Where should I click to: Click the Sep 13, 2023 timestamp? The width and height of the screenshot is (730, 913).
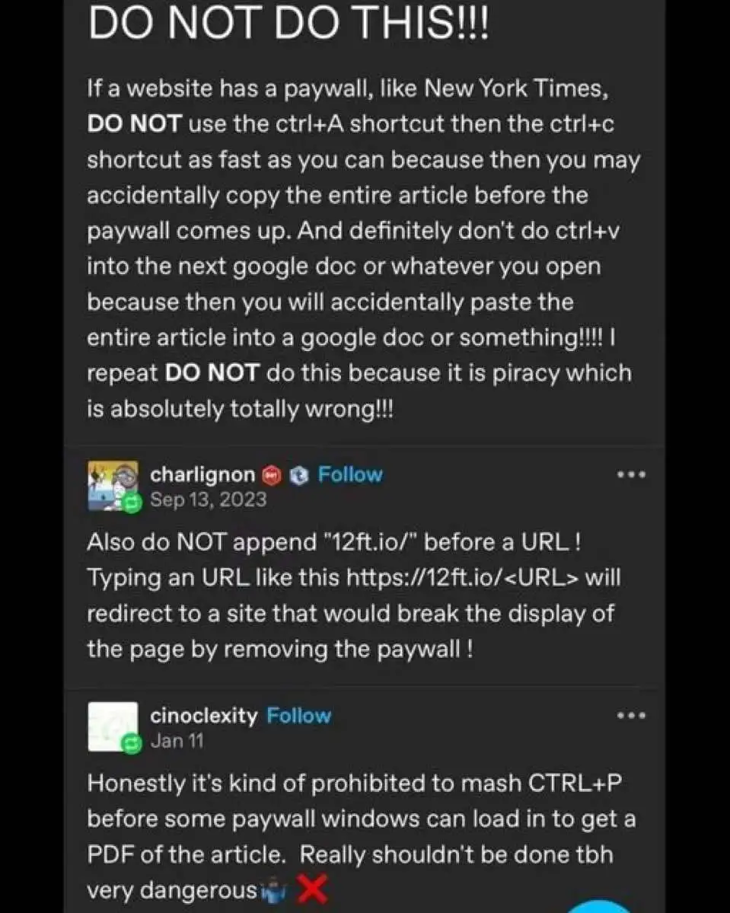point(209,500)
